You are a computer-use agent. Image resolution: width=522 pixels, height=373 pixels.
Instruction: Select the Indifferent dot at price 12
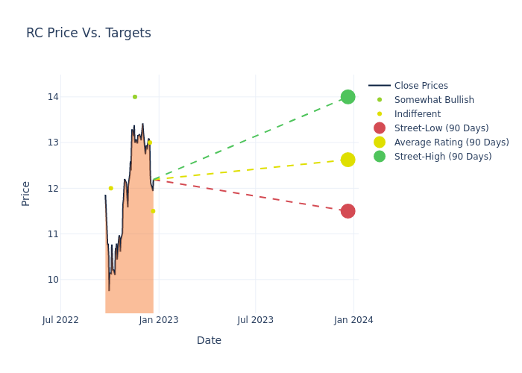point(111,188)
